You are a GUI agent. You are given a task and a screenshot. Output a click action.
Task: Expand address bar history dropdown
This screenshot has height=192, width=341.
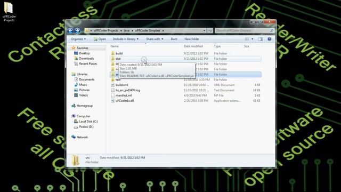click(x=204, y=31)
